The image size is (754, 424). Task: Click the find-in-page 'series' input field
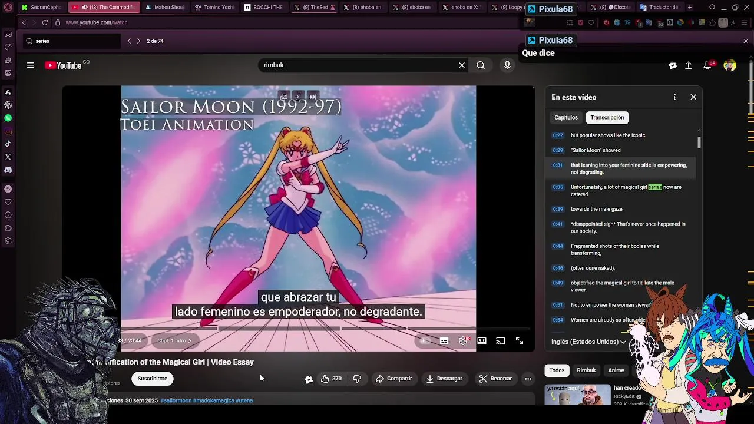[x=72, y=41]
